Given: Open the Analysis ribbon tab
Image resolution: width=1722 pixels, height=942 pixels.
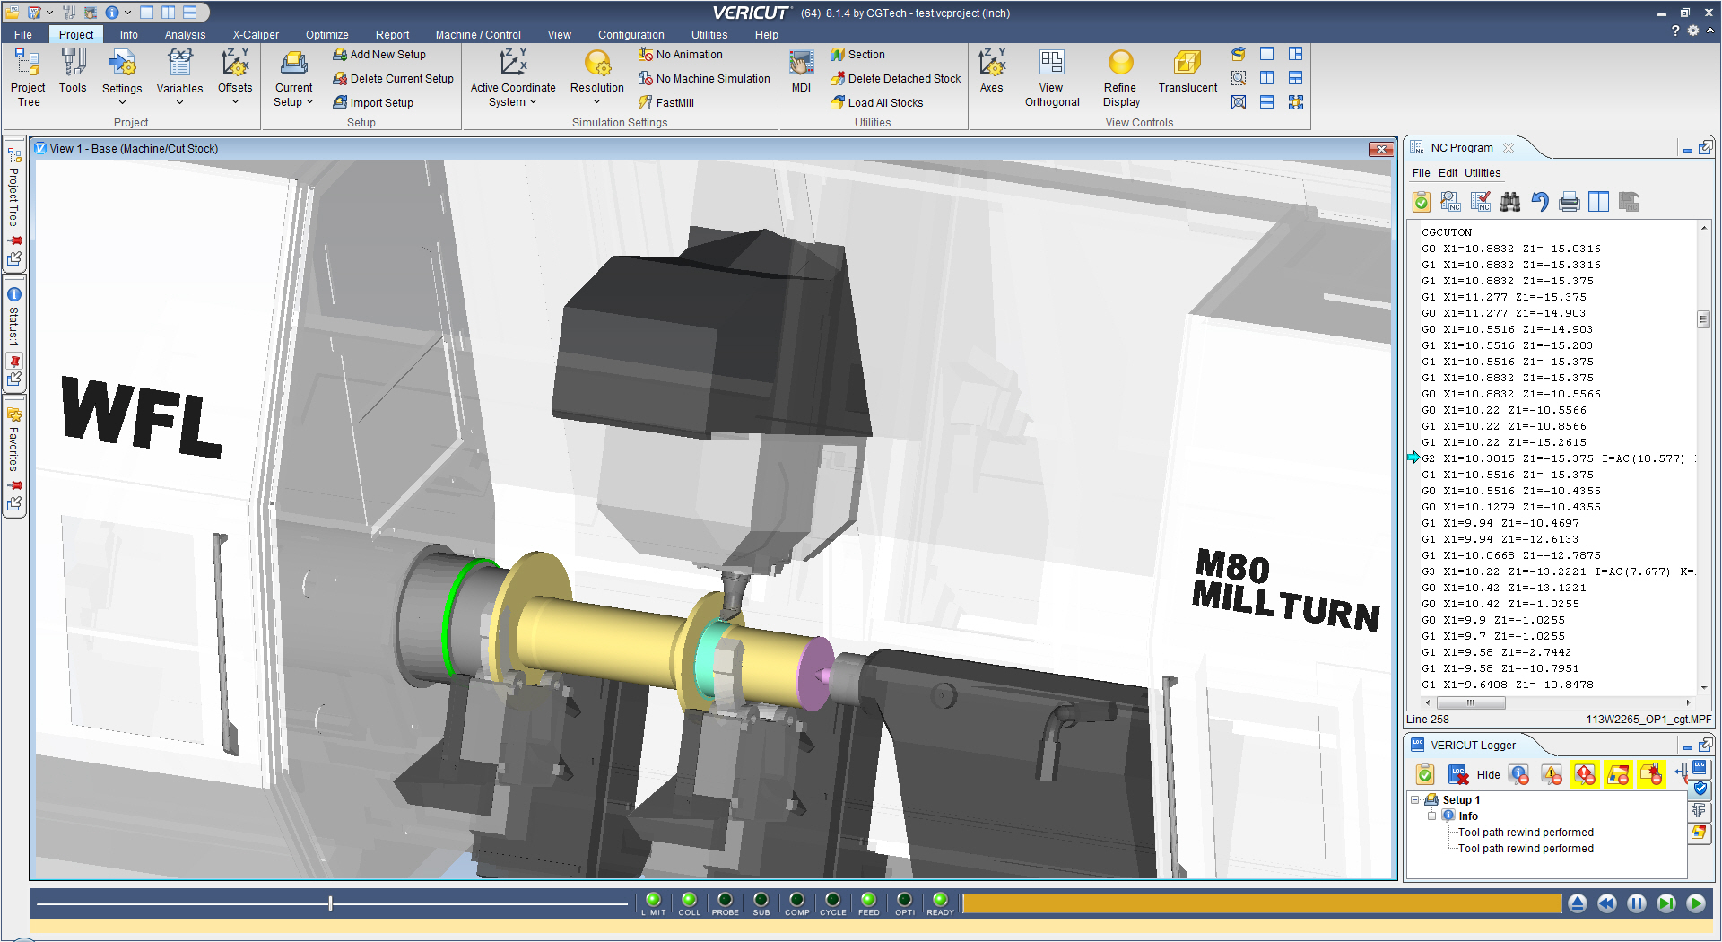Looking at the screenshot, I should (185, 35).
